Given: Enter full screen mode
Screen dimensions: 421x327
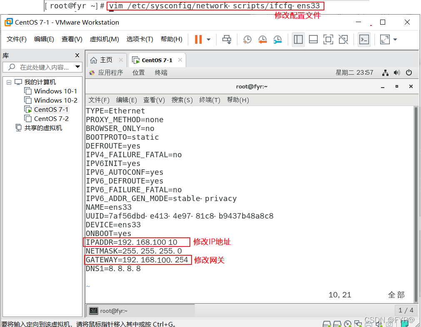Looking at the screenshot, I should click(328, 40).
